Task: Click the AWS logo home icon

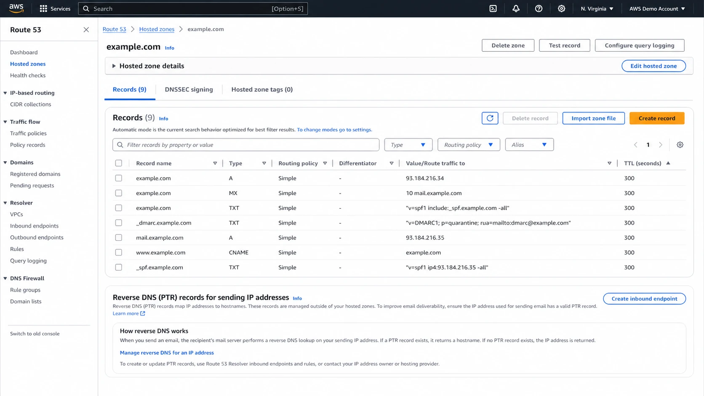Action: (16, 8)
